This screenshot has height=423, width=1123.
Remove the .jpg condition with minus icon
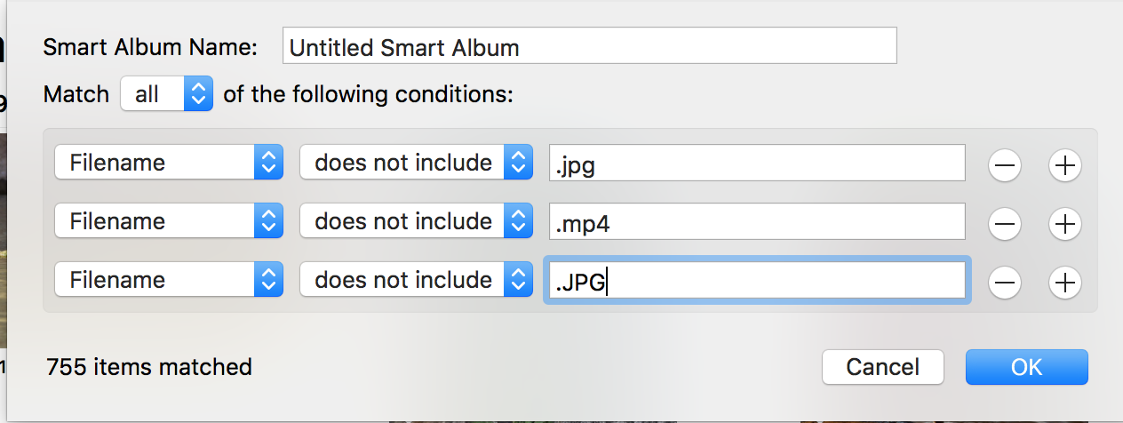click(x=1005, y=164)
